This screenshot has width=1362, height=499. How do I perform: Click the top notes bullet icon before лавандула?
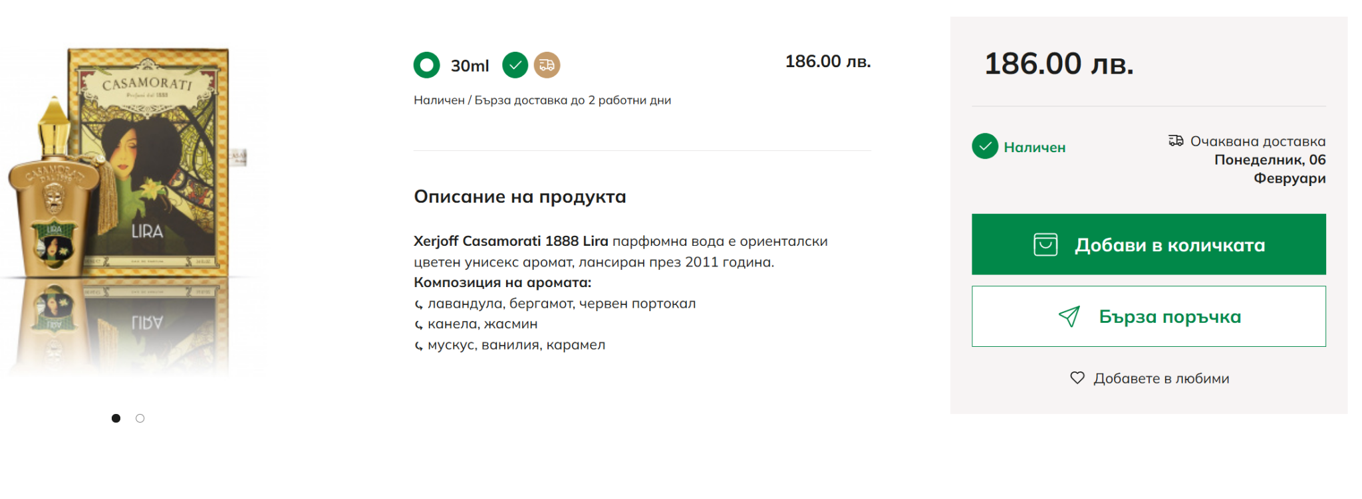pos(418,304)
